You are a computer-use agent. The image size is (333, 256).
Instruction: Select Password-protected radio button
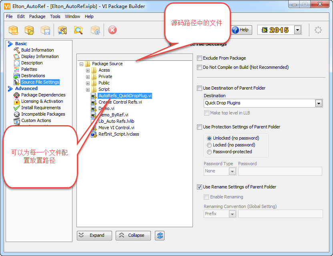[209, 152]
